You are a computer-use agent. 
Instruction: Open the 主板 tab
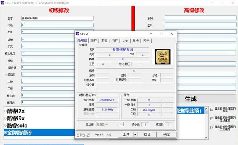pos(104,41)
